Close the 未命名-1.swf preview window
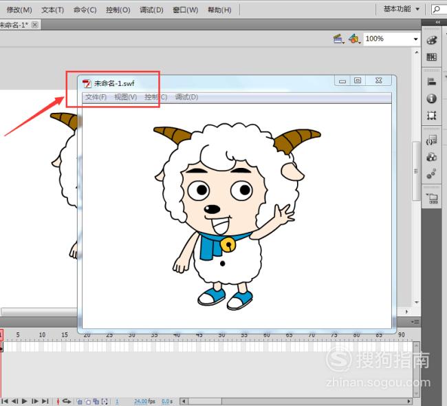 (x=379, y=81)
